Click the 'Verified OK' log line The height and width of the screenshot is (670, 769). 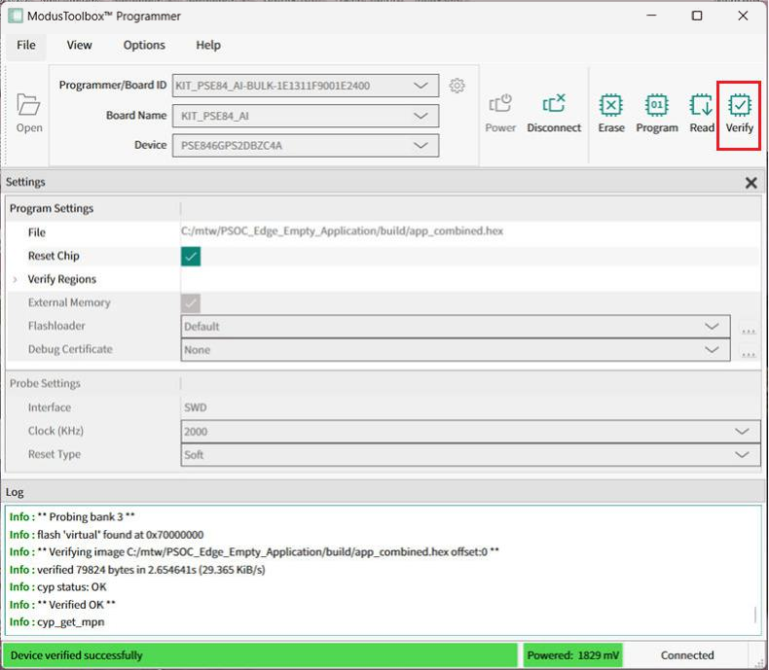coord(62,605)
